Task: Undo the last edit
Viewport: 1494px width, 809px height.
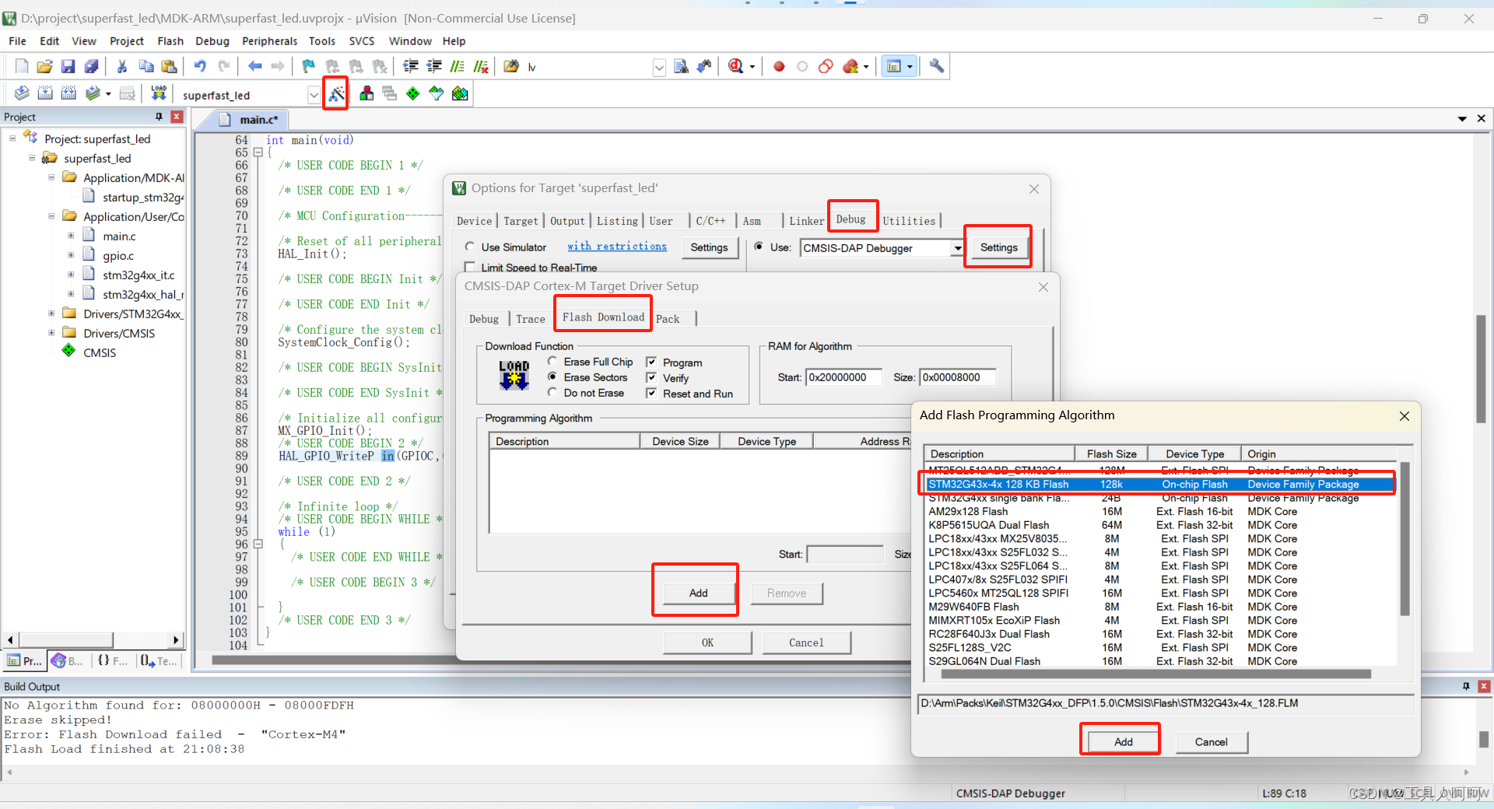Action: coord(200,67)
